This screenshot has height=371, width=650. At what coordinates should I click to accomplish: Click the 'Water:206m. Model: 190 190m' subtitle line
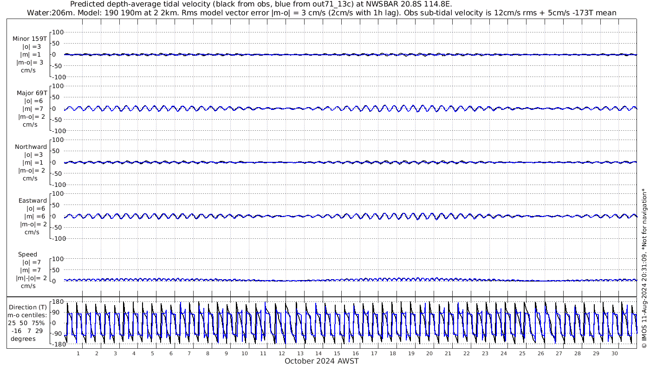(321, 13)
